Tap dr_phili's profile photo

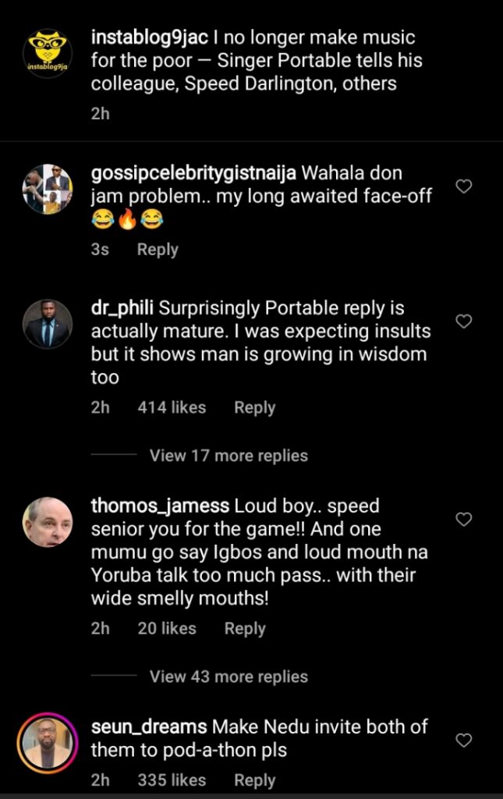(x=48, y=323)
